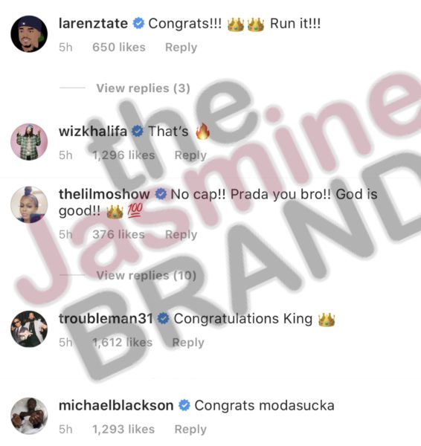Expand View replies (10) under thelilmoshow
The width and height of the screenshot is (421, 446).
point(147,275)
